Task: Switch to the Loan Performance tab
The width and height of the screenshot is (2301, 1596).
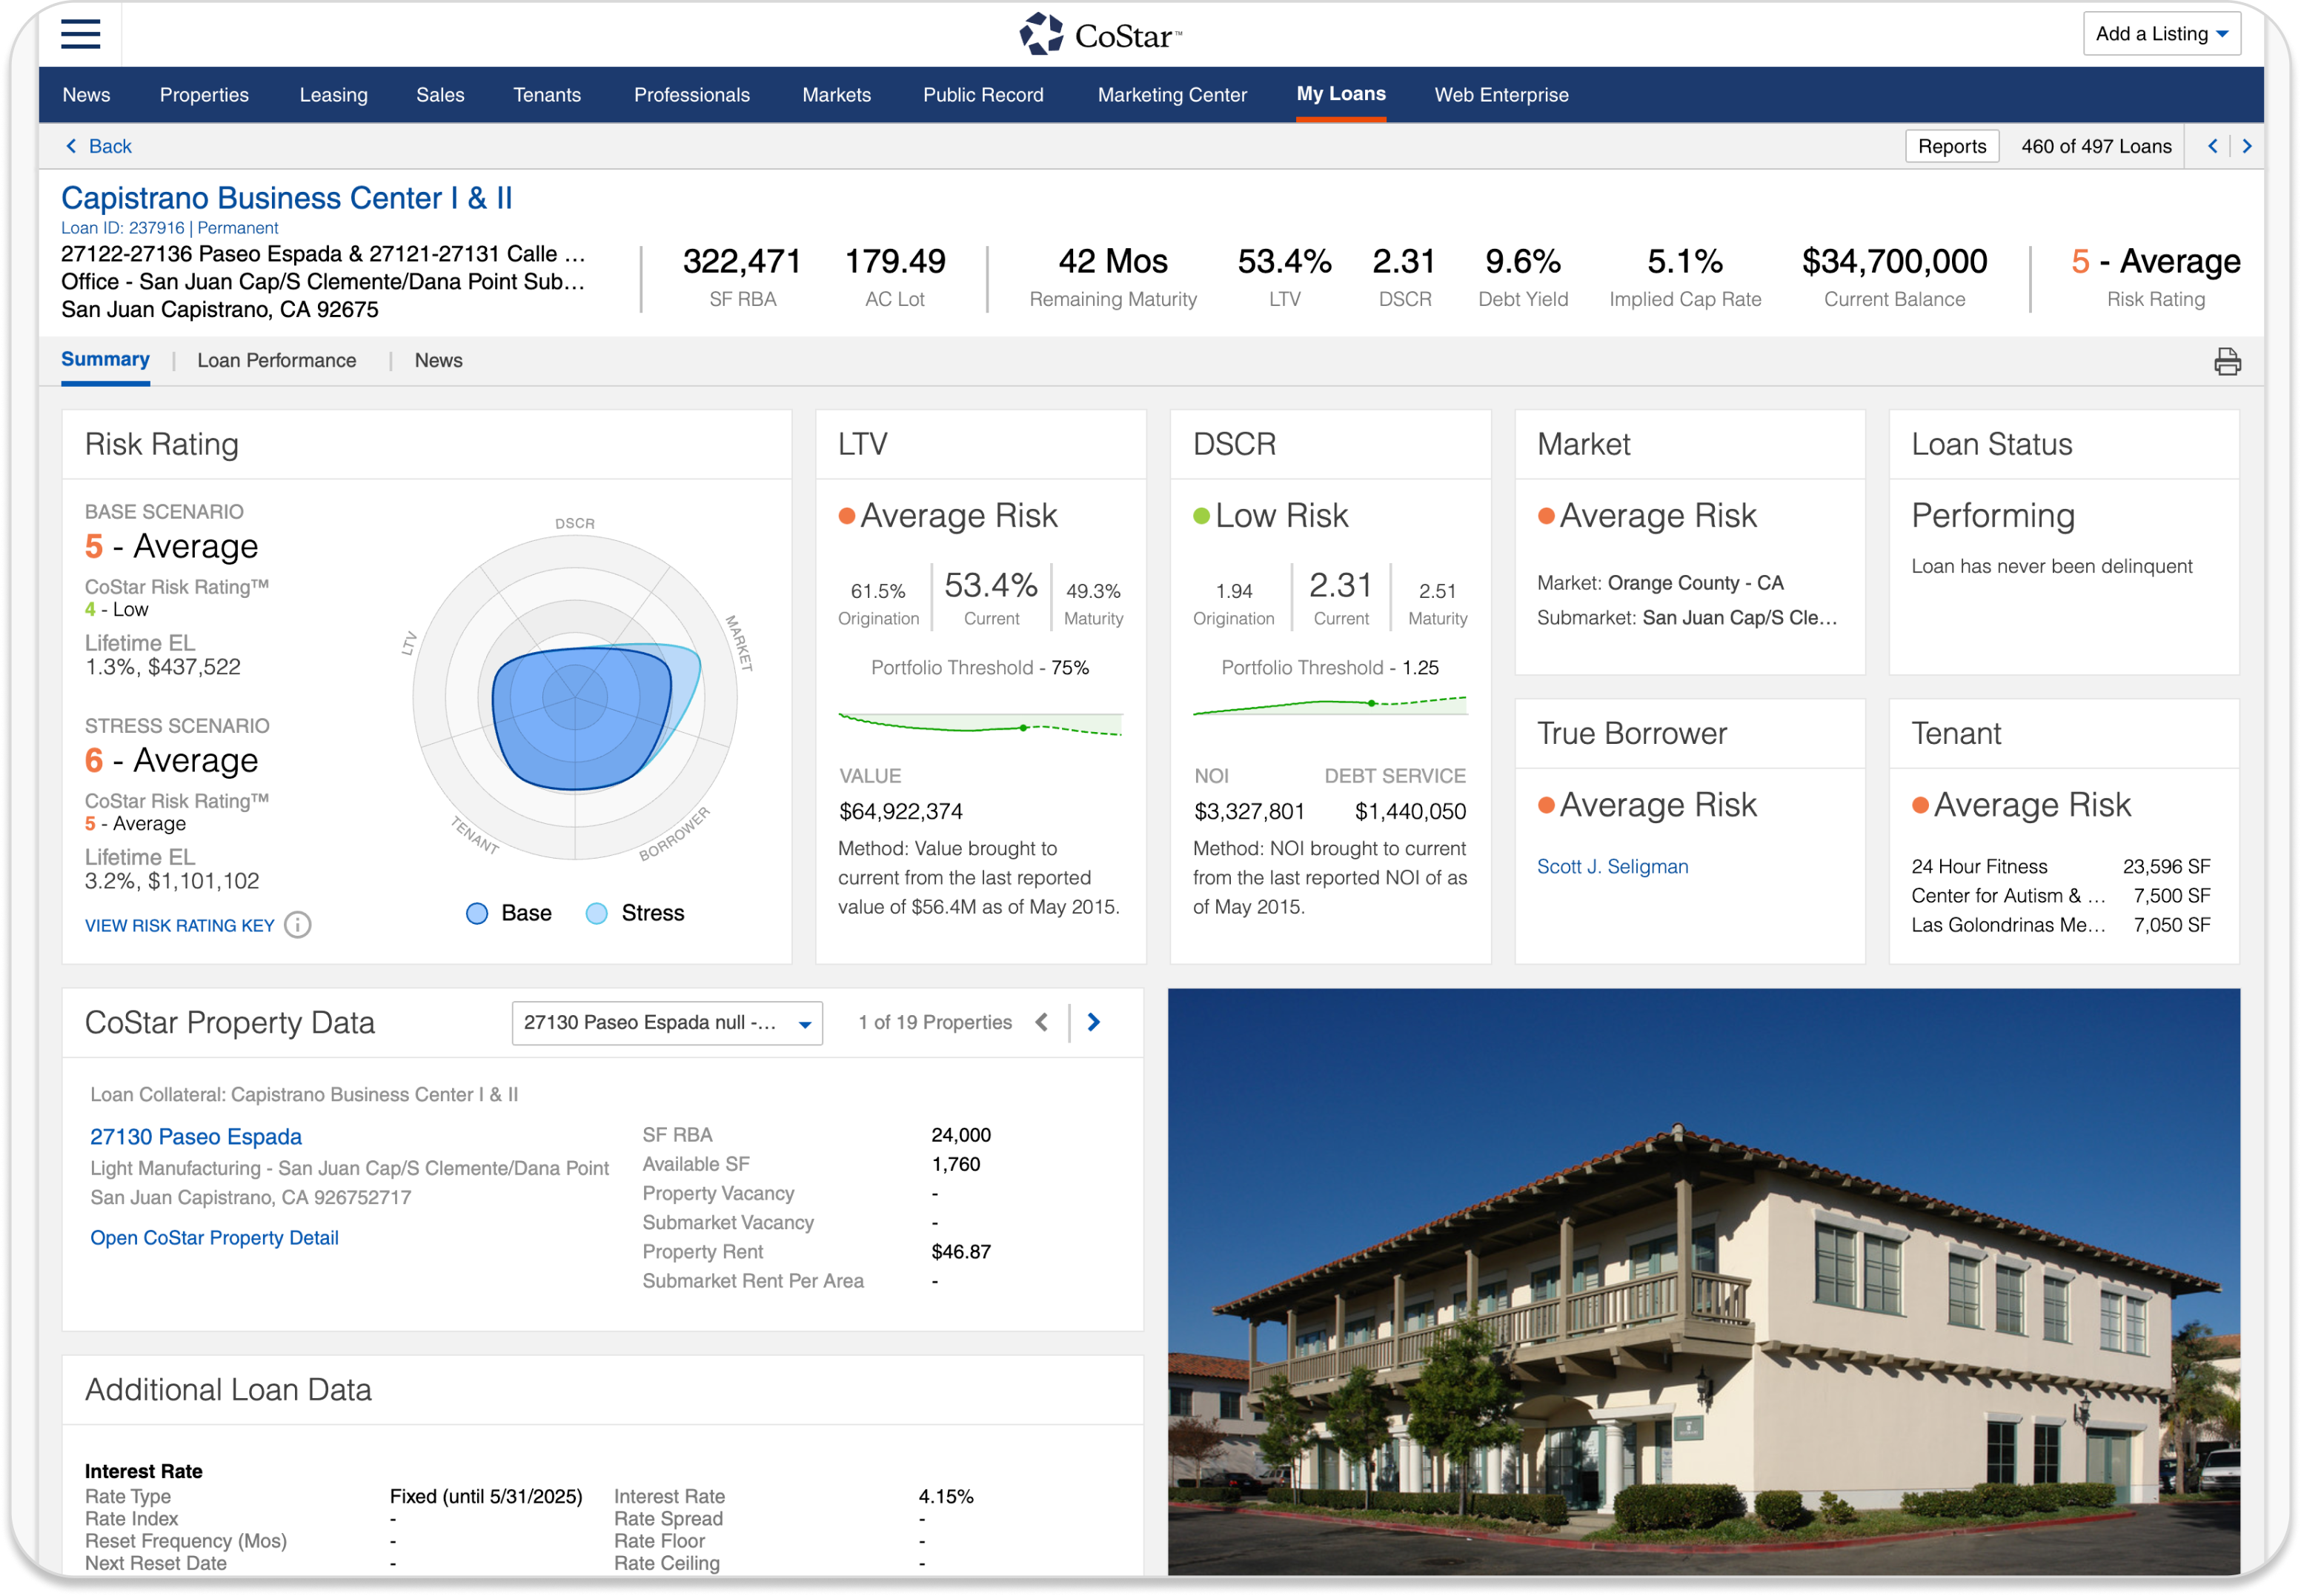Action: [276, 360]
